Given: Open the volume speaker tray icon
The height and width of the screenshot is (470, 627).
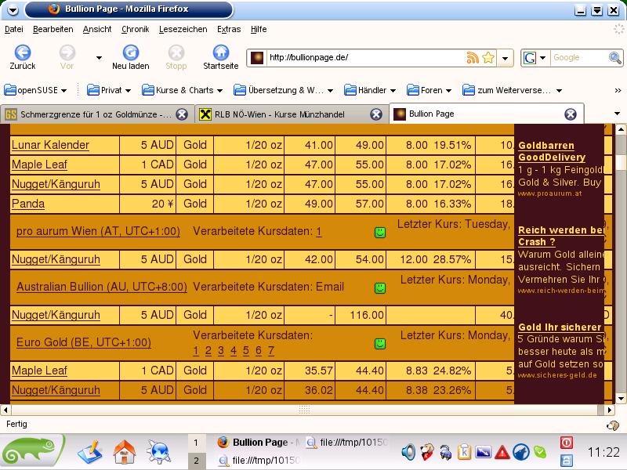Looking at the screenshot, I should [x=408, y=451].
